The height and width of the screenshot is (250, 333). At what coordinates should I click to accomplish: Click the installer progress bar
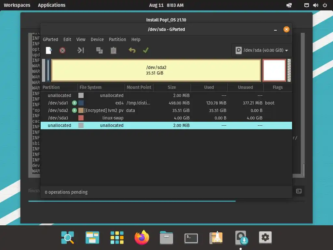coord(166,201)
